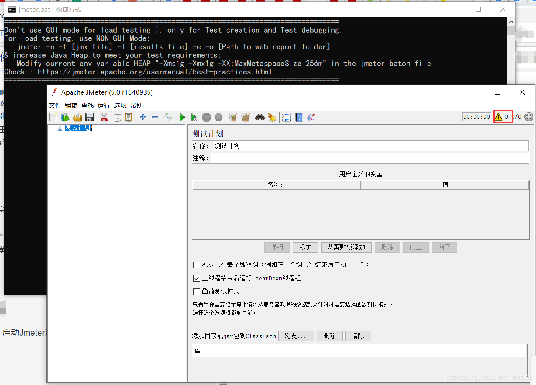This screenshot has width=536, height=385.
Task: Click the 从剪贴板添加 button
Action: click(x=346, y=247)
